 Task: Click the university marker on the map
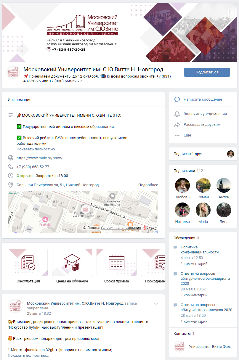coord(85,209)
